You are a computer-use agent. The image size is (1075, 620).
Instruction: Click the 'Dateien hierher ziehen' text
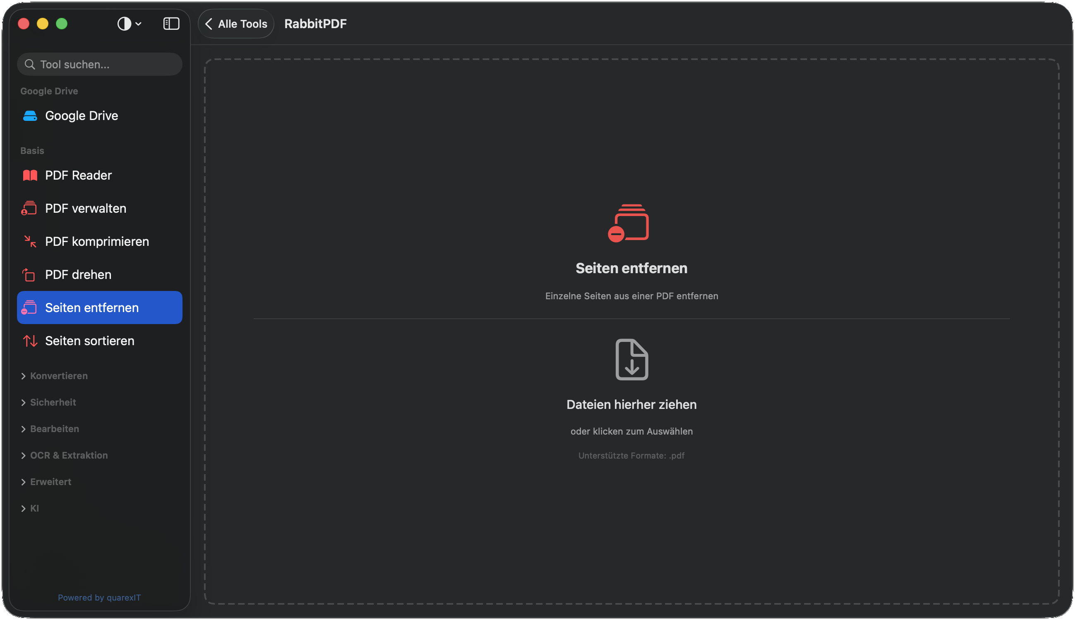[x=631, y=404]
